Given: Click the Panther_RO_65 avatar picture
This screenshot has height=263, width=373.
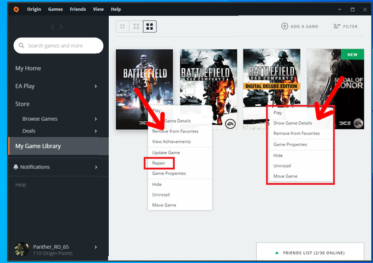Looking at the screenshot, I should 22,249.
